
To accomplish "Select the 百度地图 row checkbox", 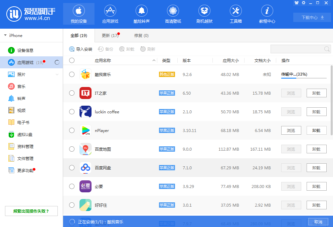I will [72, 149].
